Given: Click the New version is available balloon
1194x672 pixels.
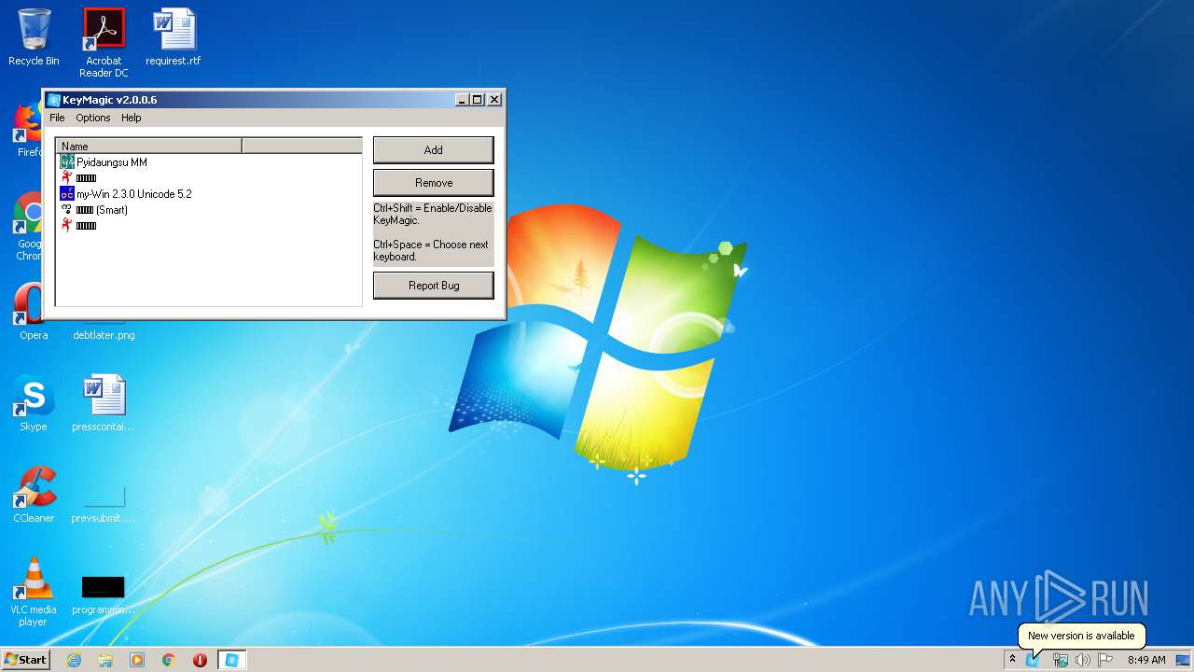Looking at the screenshot, I should tap(1081, 636).
